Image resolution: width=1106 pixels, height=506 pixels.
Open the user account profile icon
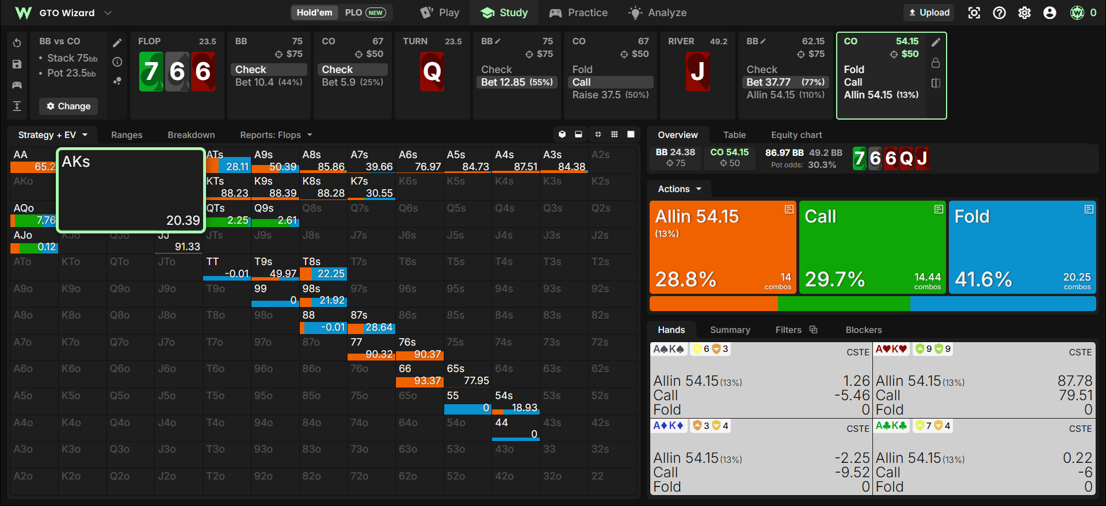coord(1050,13)
